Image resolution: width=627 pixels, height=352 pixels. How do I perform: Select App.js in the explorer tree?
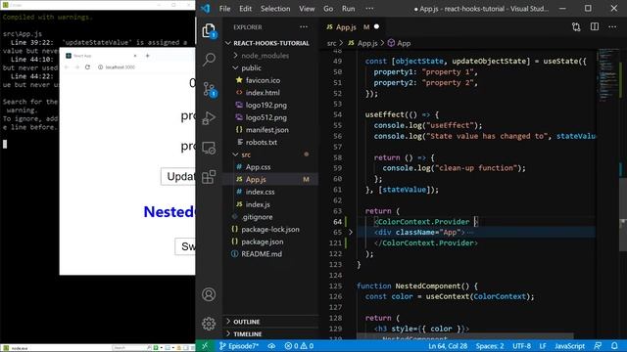[256, 179]
